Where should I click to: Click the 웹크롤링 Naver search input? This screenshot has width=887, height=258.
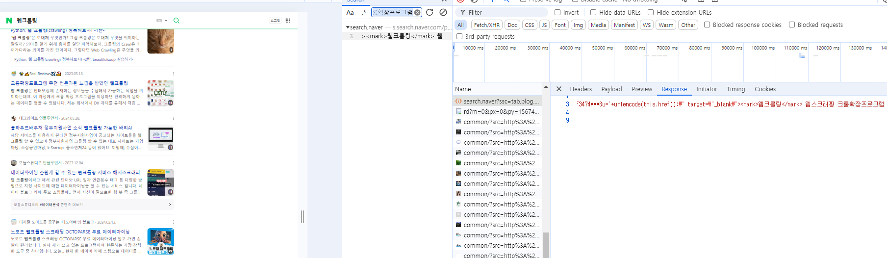pos(83,21)
